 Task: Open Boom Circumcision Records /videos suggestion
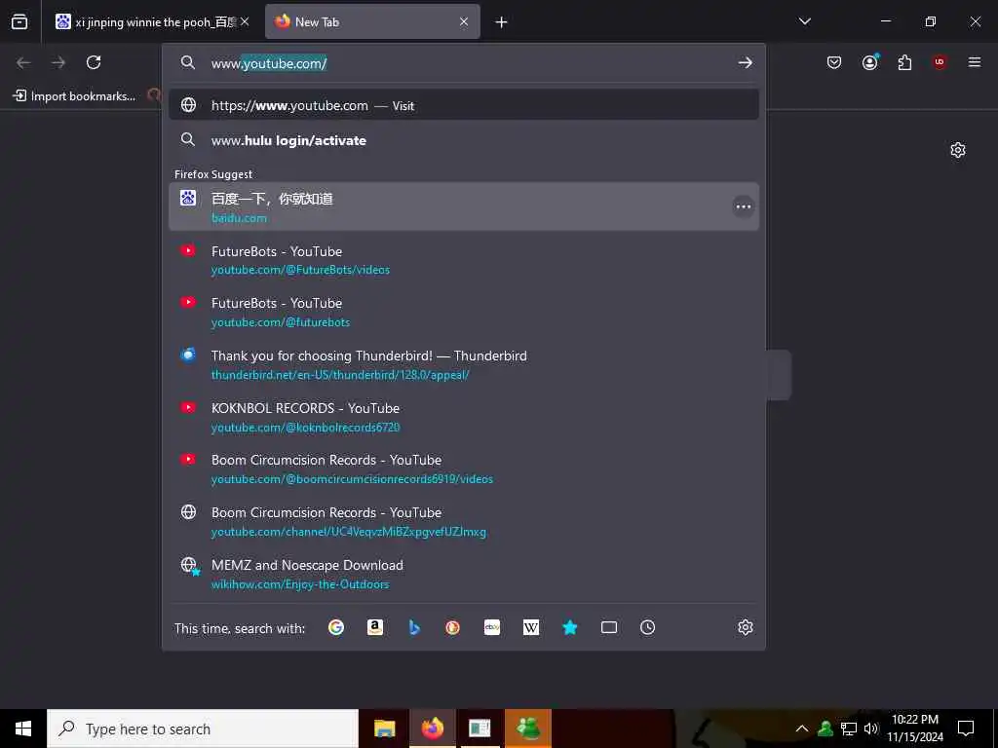pos(463,468)
